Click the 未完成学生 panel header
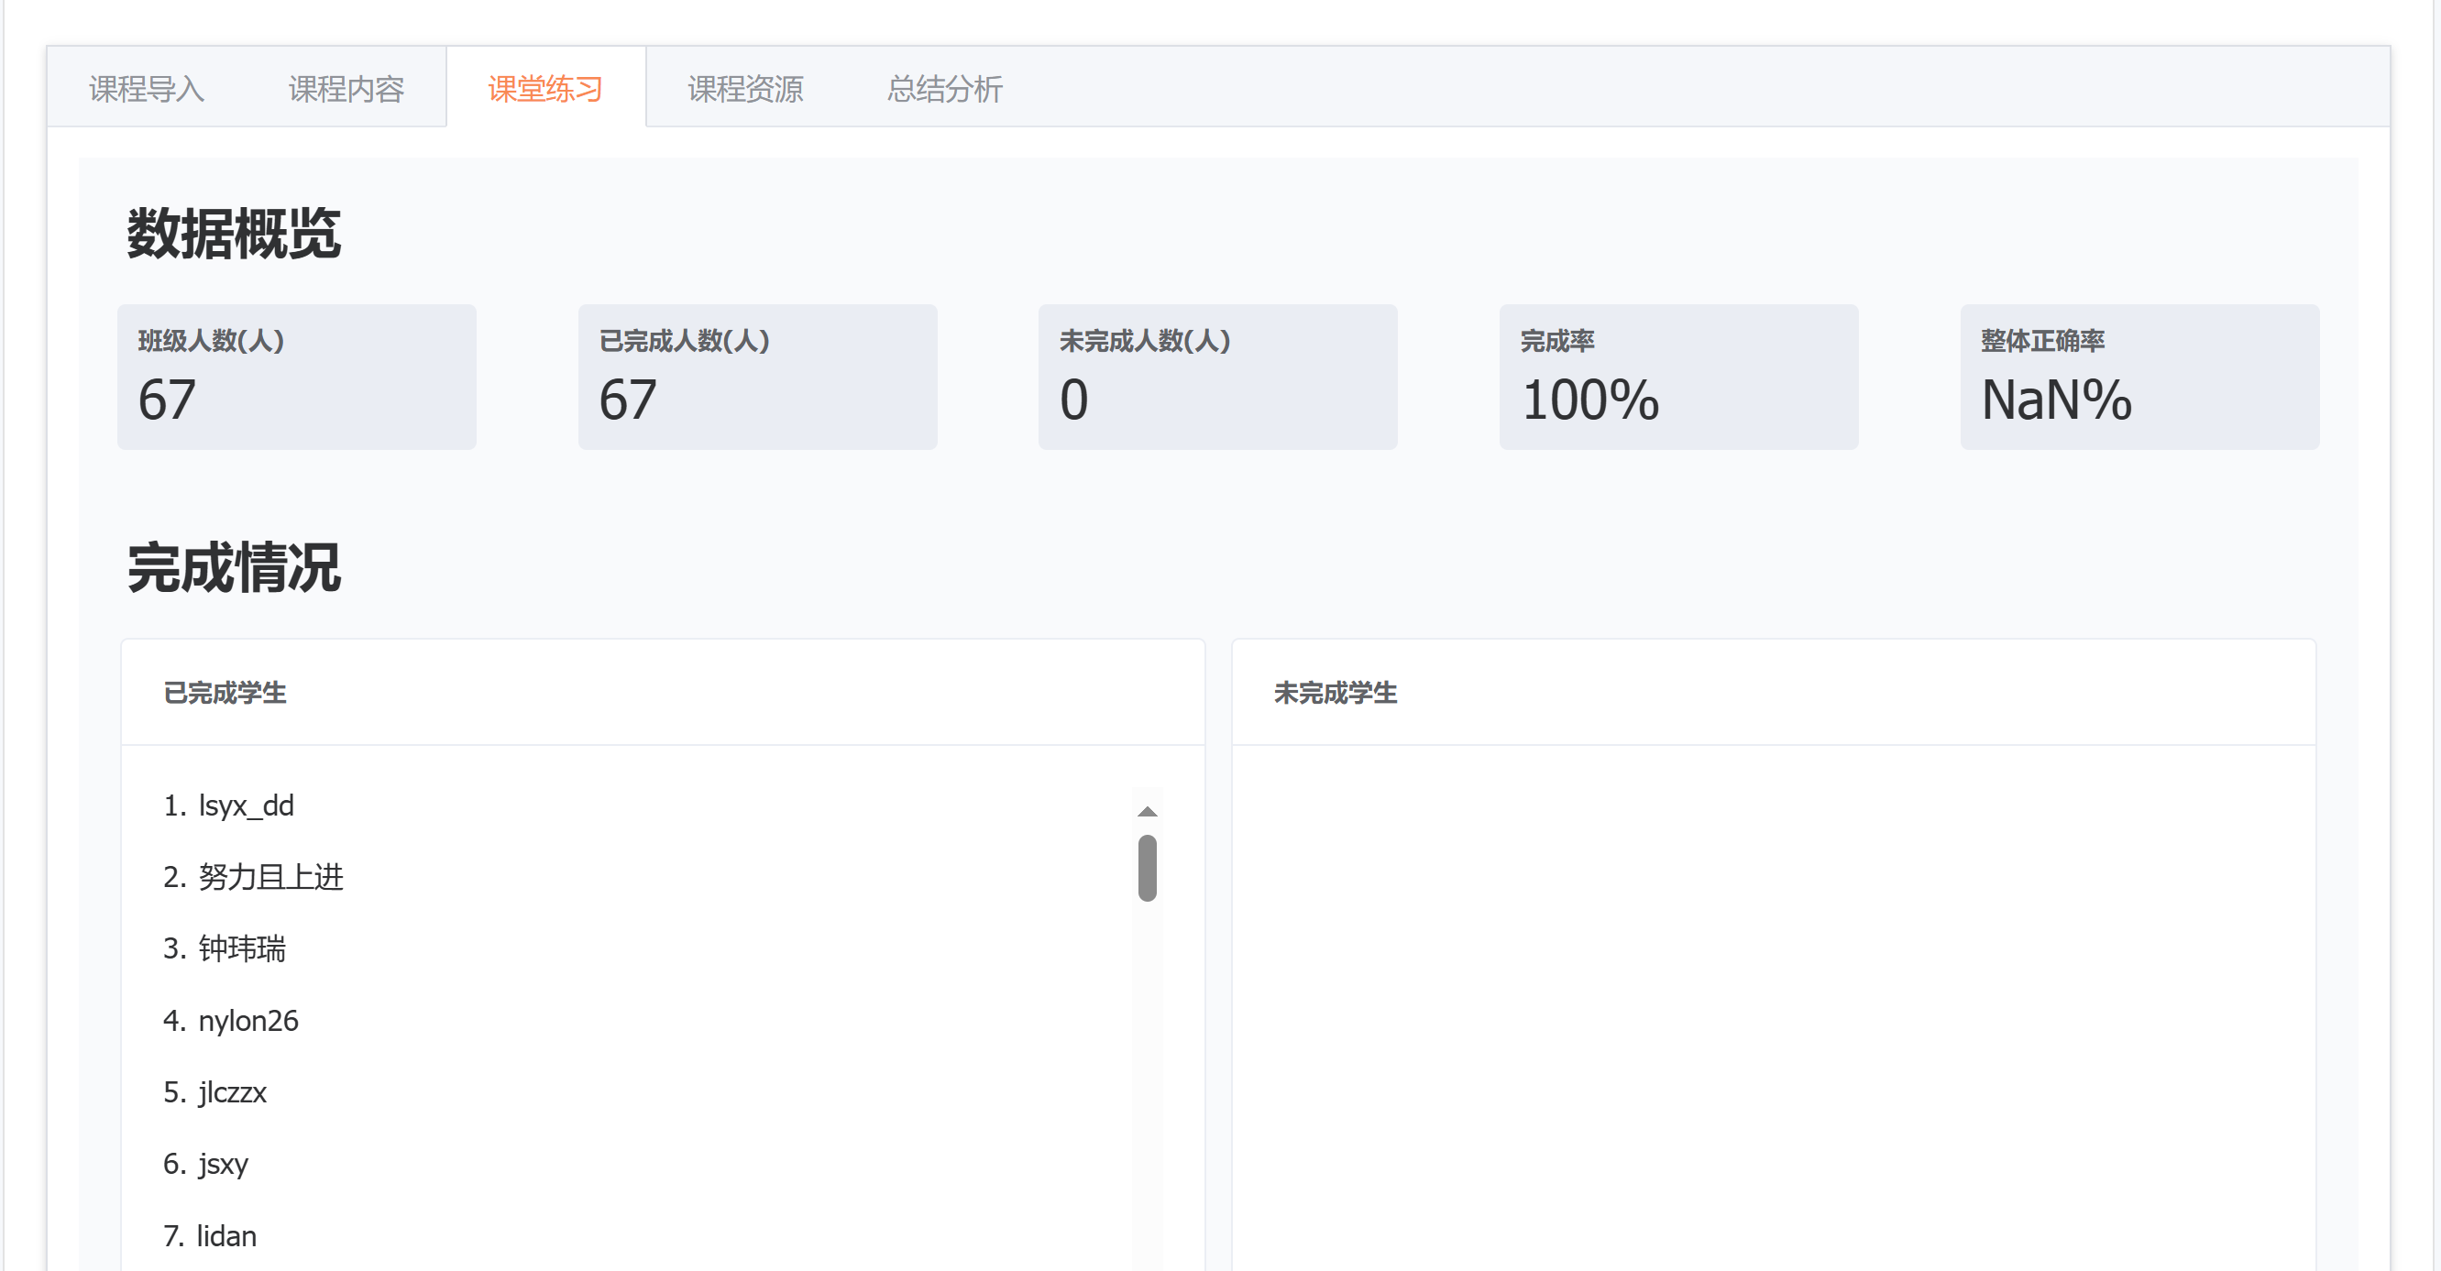 [1336, 694]
